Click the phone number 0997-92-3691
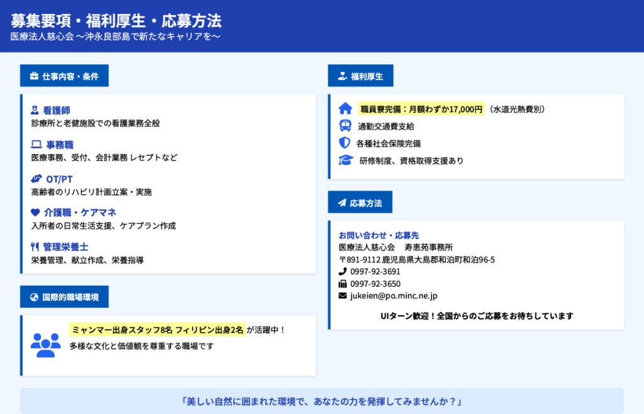644x414 pixels. pyautogui.click(x=375, y=272)
